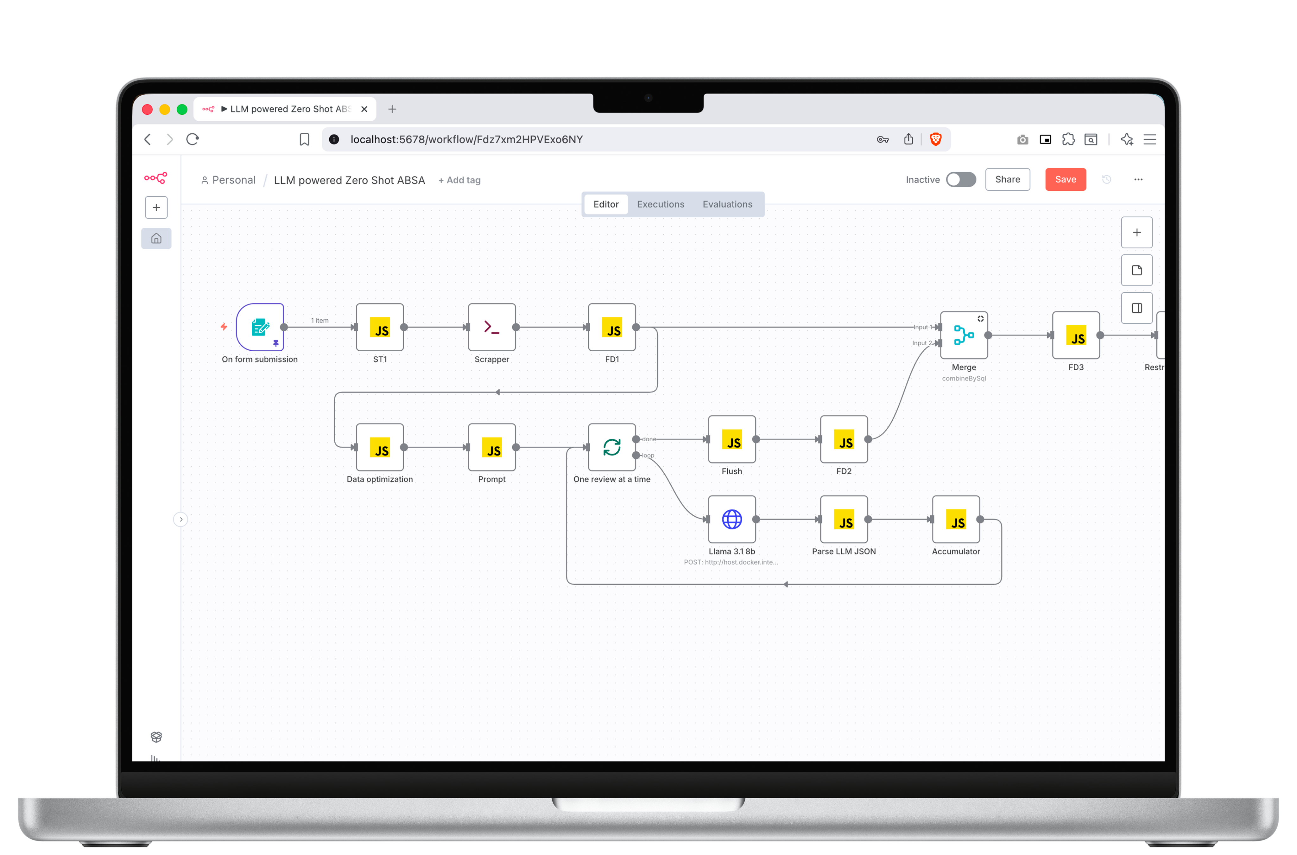Open the three-dots workflow options menu
Viewport: 1297px width, 855px height.
coord(1138,179)
